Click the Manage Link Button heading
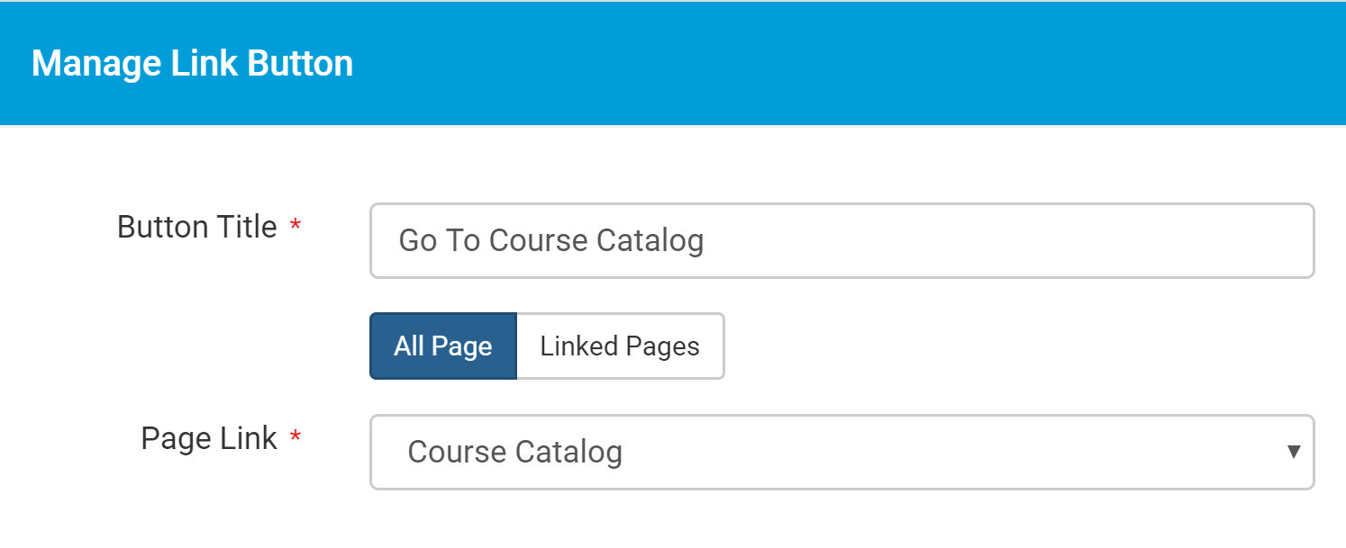The height and width of the screenshot is (548, 1346). 192,64
